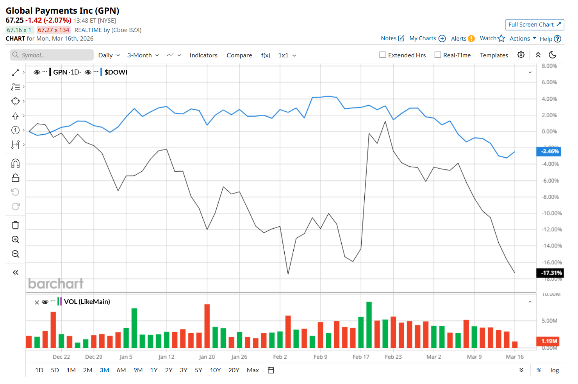578x384 pixels.
Task: Open Help information
Action: point(550,39)
